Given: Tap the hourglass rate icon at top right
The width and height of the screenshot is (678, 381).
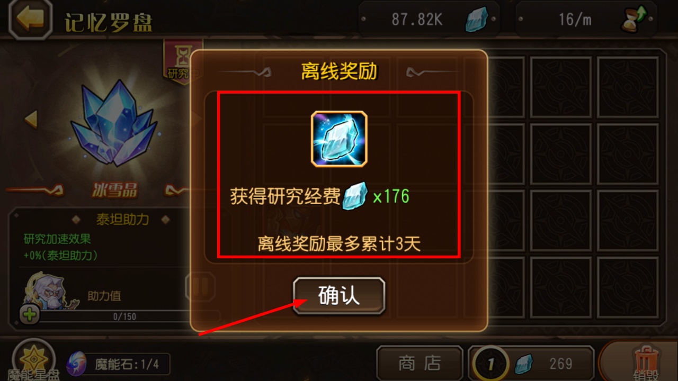Looking at the screenshot, I should point(634,20).
